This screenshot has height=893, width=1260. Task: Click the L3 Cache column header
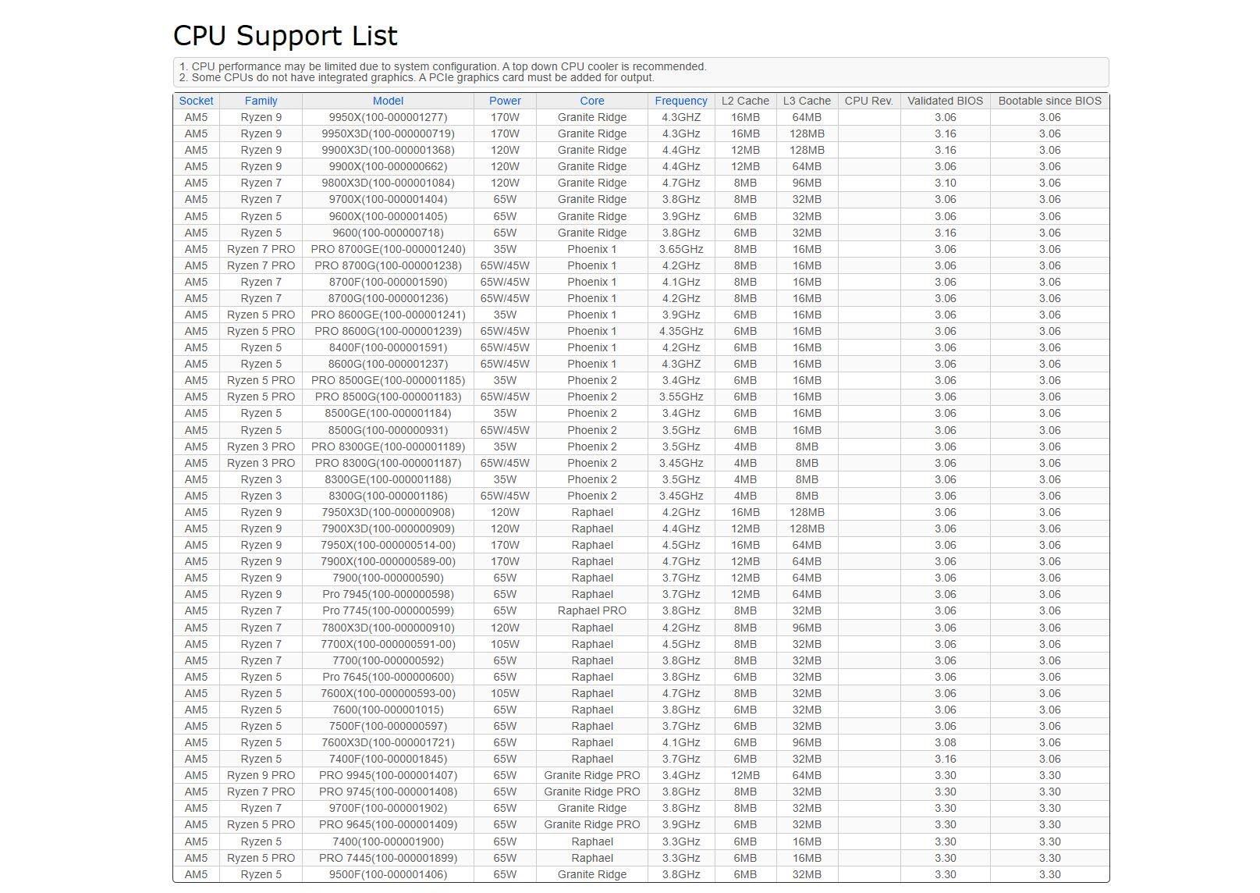pyautogui.click(x=807, y=101)
